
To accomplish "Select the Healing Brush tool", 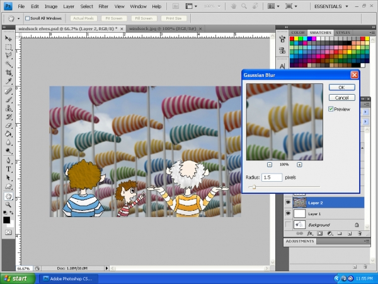I will point(8,92).
